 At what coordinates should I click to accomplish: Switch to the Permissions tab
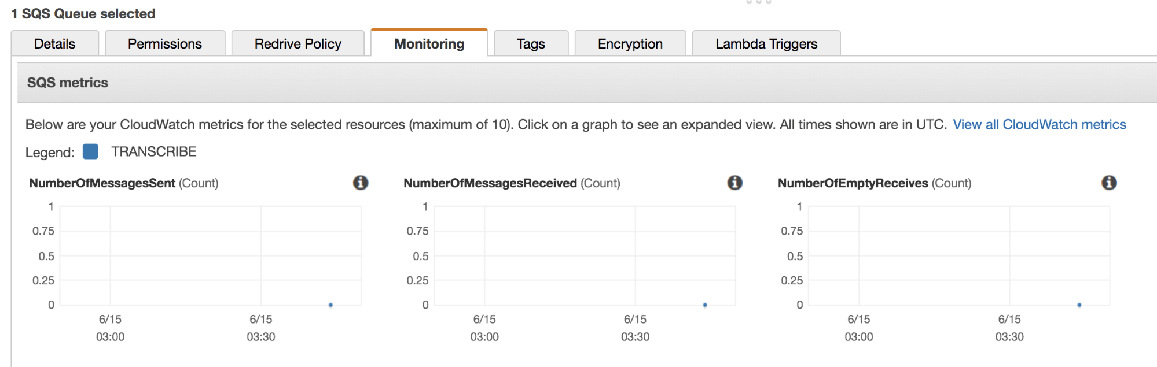point(165,44)
